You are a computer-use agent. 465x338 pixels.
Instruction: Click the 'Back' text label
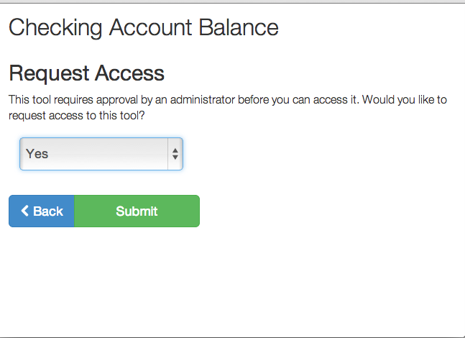coord(48,211)
